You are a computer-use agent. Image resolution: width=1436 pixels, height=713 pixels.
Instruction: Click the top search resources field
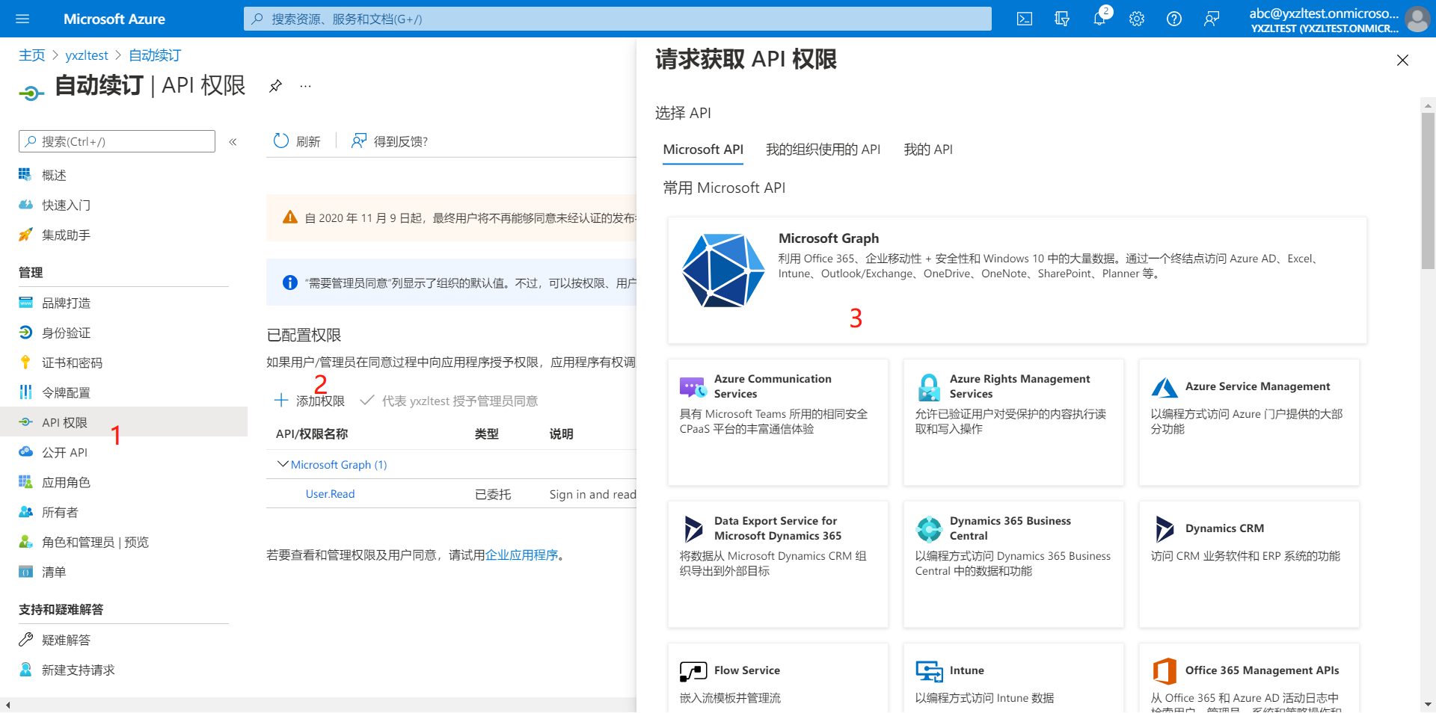coord(617,19)
